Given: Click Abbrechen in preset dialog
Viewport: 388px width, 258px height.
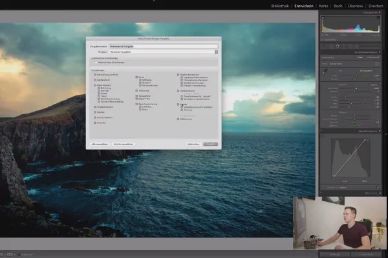Looking at the screenshot, I should [x=193, y=144].
